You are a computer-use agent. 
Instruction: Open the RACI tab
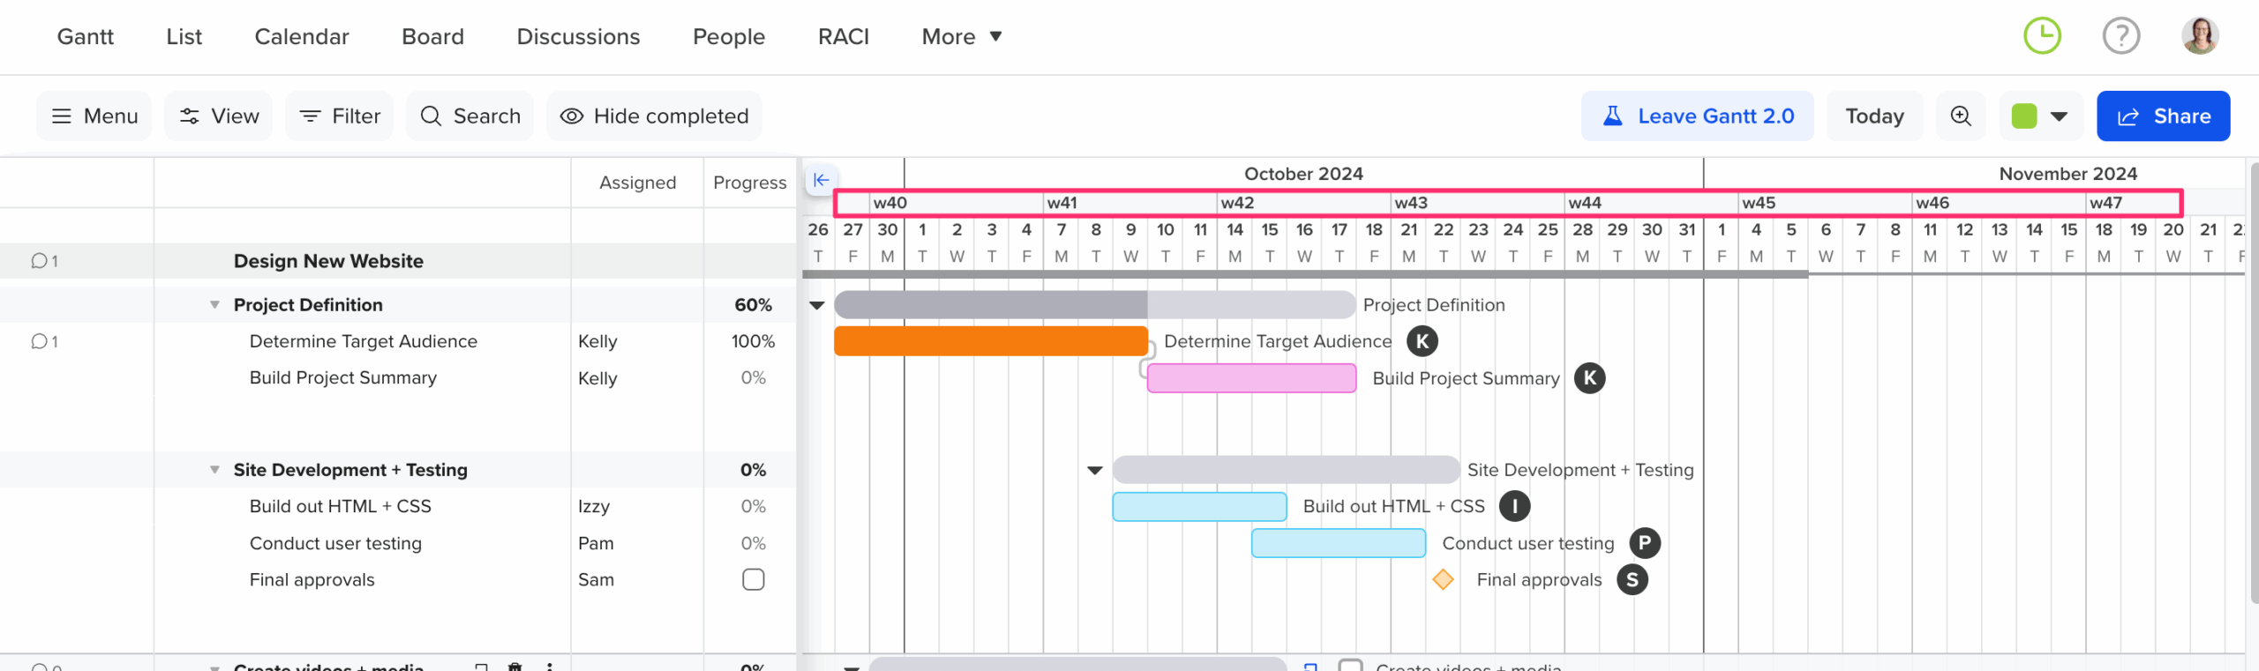[x=843, y=36]
